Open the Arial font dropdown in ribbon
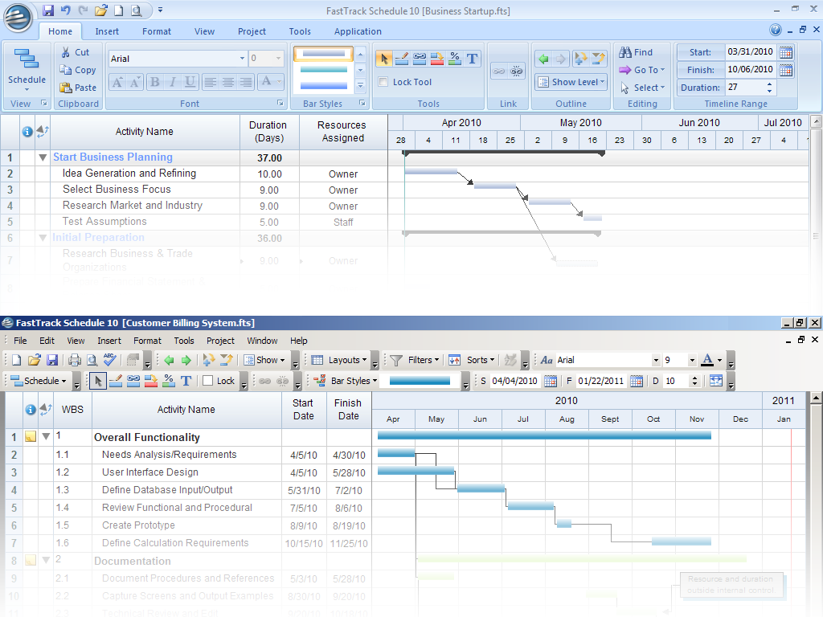The height and width of the screenshot is (617, 823). point(242,59)
